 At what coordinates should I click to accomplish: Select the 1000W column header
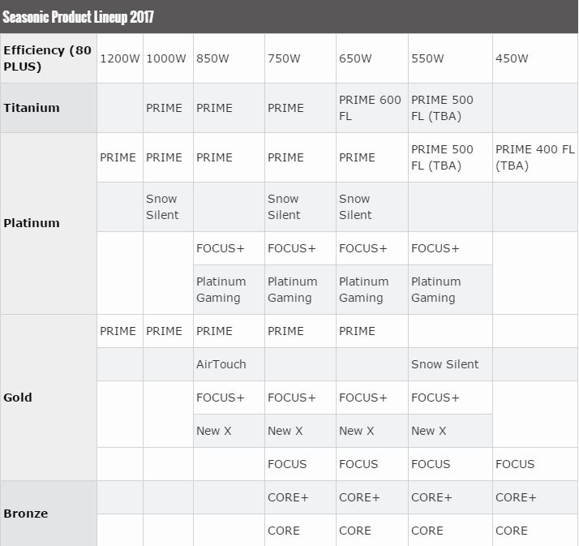[166, 58]
